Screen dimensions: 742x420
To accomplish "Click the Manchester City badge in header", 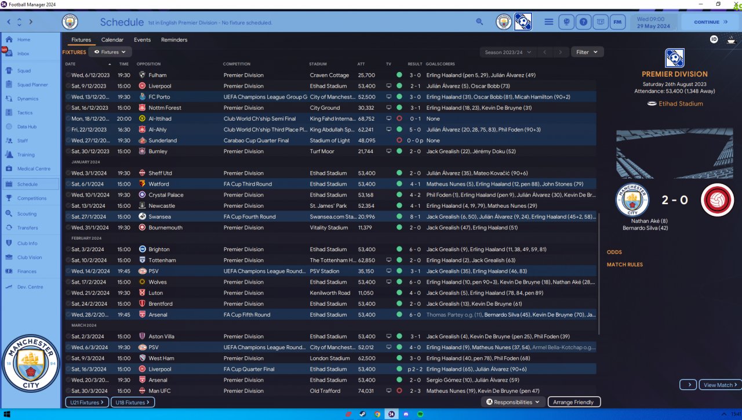I will (504, 22).
